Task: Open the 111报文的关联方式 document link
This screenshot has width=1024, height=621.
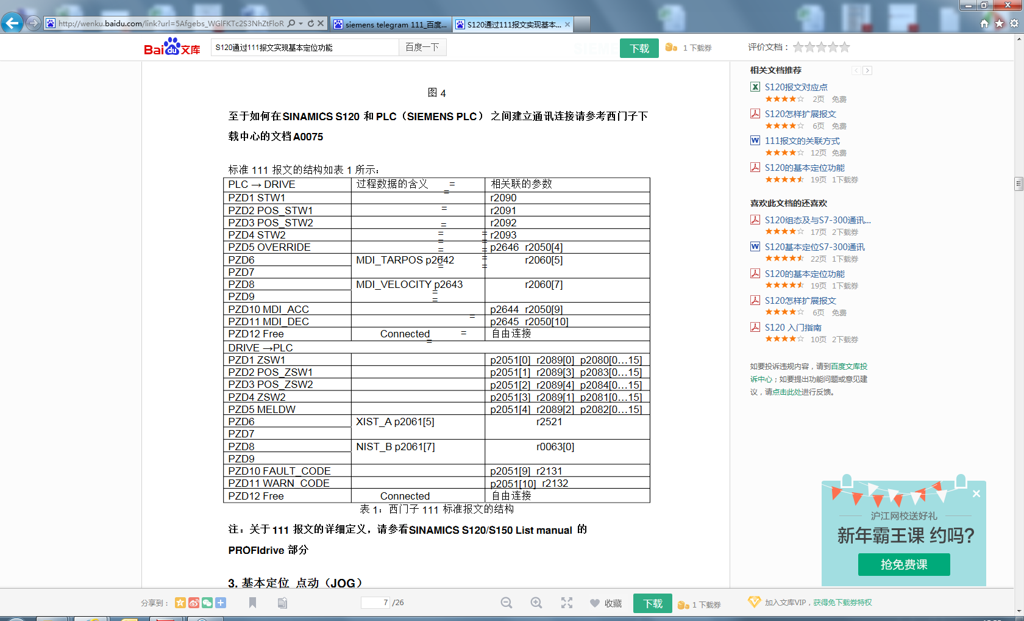Action: coord(802,141)
